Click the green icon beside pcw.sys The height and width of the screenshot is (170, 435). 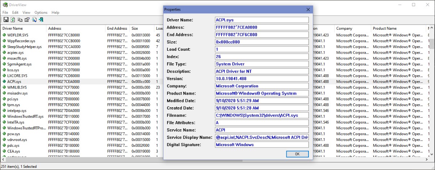tap(4, 134)
